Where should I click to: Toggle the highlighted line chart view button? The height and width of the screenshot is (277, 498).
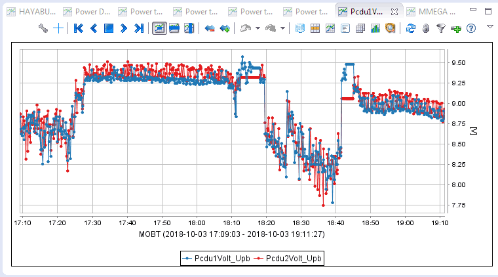(x=159, y=28)
